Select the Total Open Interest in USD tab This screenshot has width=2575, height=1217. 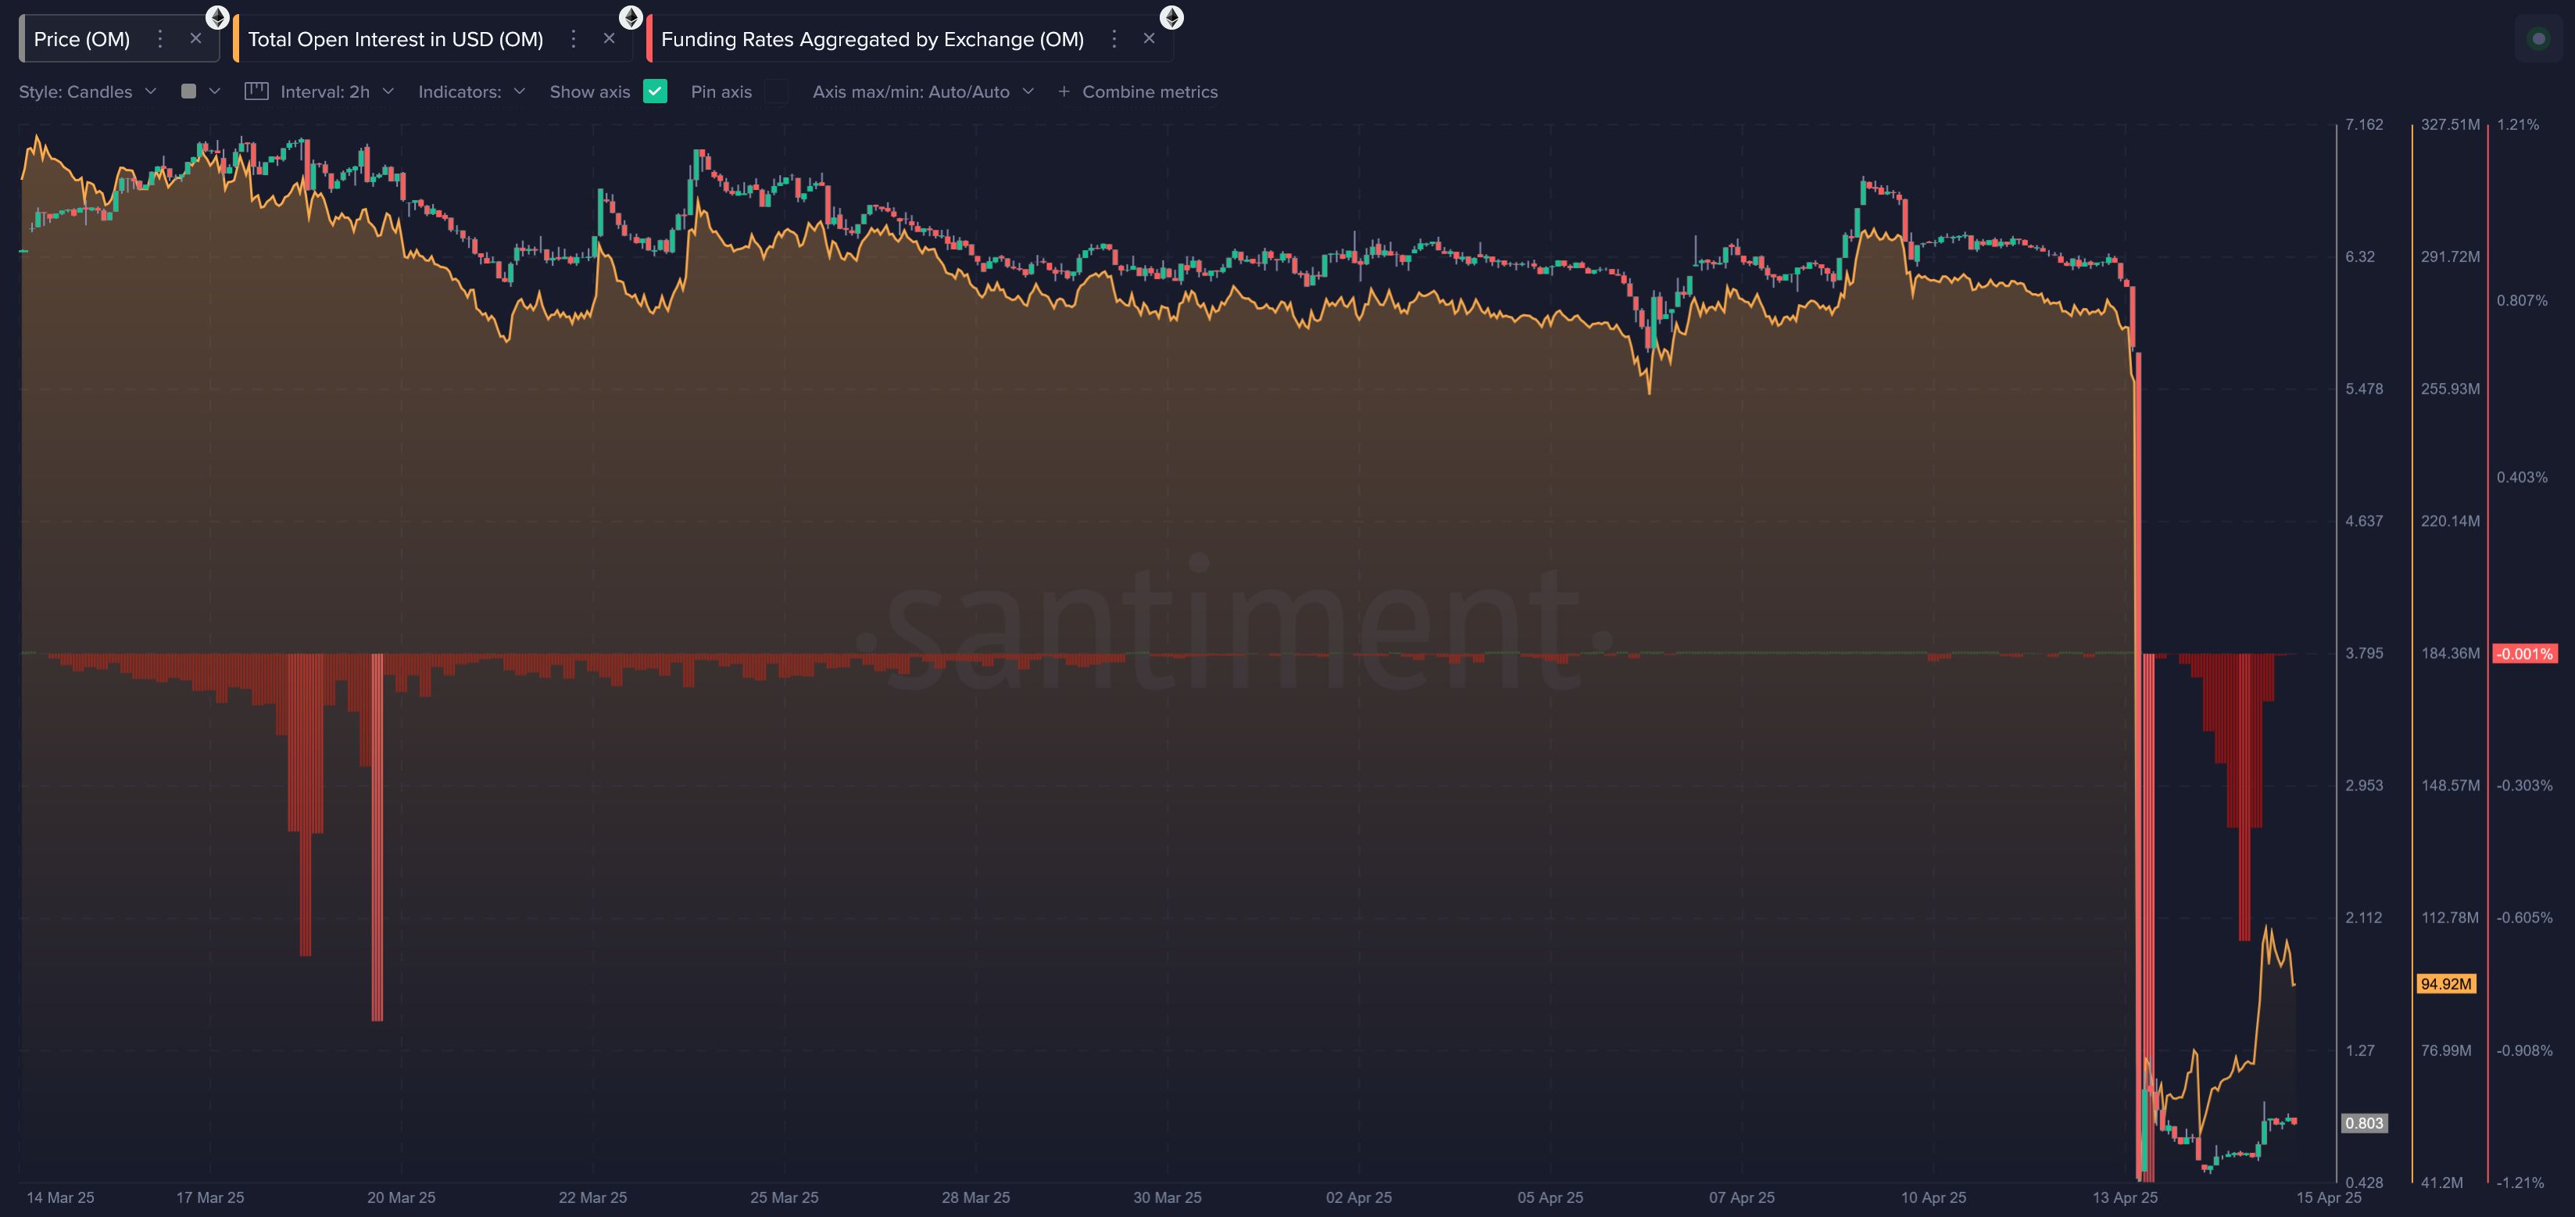coord(396,39)
